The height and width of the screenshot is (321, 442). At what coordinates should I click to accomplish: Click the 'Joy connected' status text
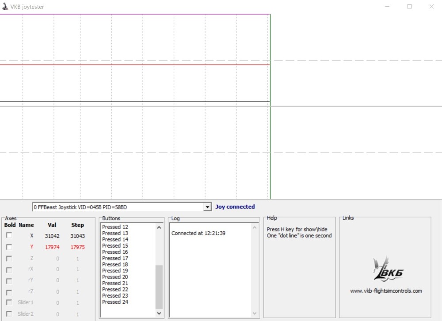click(235, 207)
